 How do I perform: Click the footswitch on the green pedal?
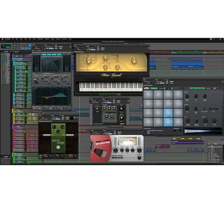pyautogui.click(x=58, y=147)
